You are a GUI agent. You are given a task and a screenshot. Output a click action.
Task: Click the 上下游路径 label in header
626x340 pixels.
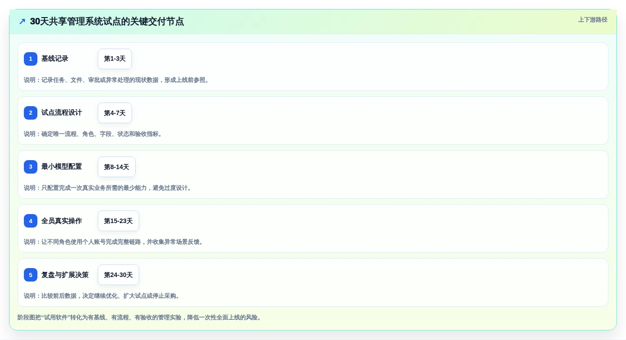pyautogui.click(x=593, y=20)
